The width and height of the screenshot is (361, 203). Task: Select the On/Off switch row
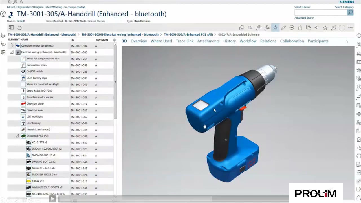point(61,72)
